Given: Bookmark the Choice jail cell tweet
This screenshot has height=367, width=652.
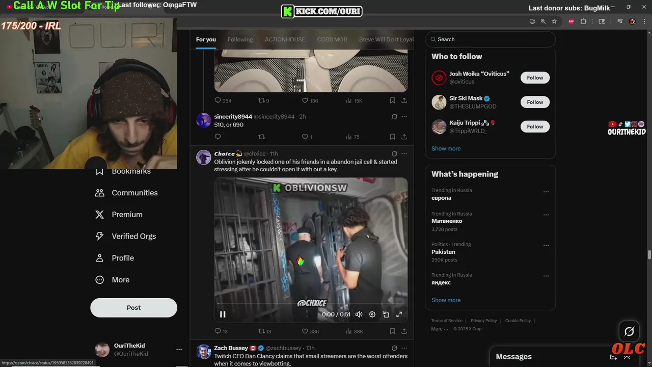Looking at the screenshot, I should pos(392,331).
